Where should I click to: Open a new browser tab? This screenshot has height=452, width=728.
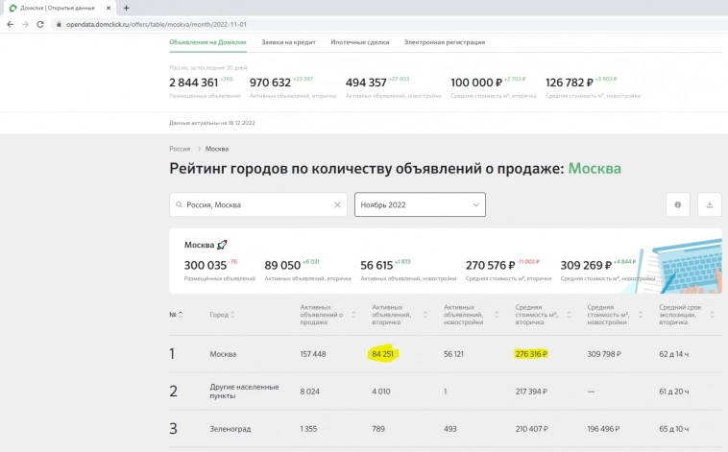pyautogui.click(x=126, y=8)
